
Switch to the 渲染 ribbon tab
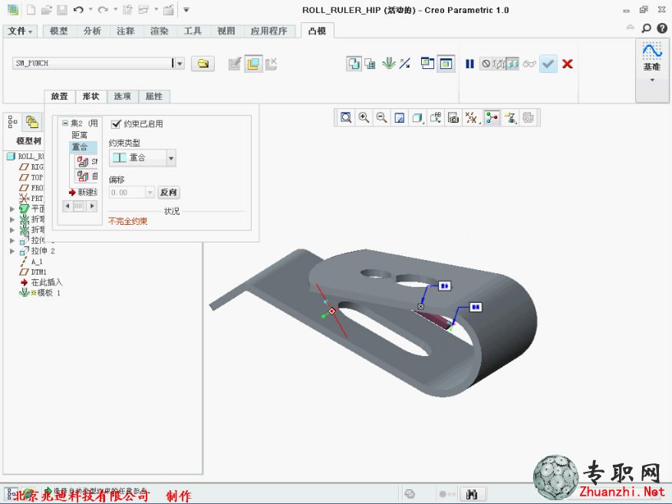click(x=159, y=31)
